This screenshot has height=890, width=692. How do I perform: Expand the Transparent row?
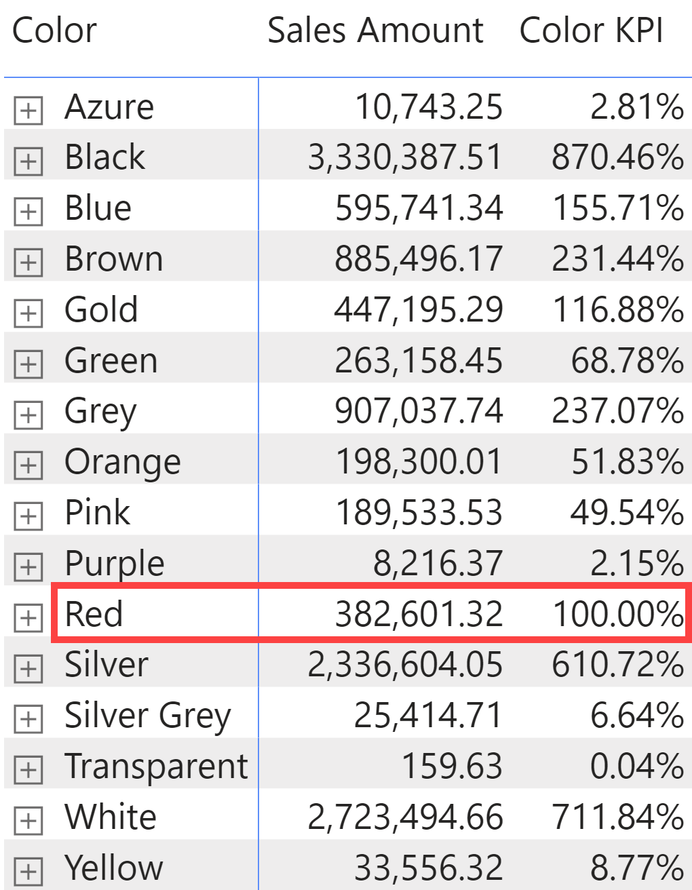(x=28, y=769)
